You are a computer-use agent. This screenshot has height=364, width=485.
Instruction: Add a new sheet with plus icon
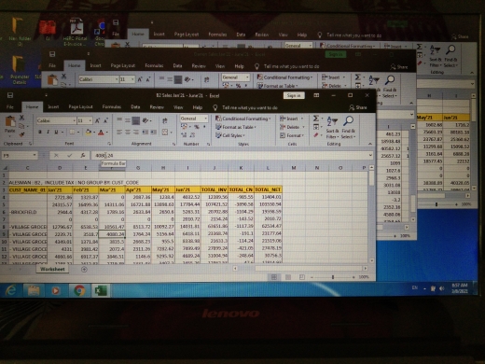[x=84, y=270]
